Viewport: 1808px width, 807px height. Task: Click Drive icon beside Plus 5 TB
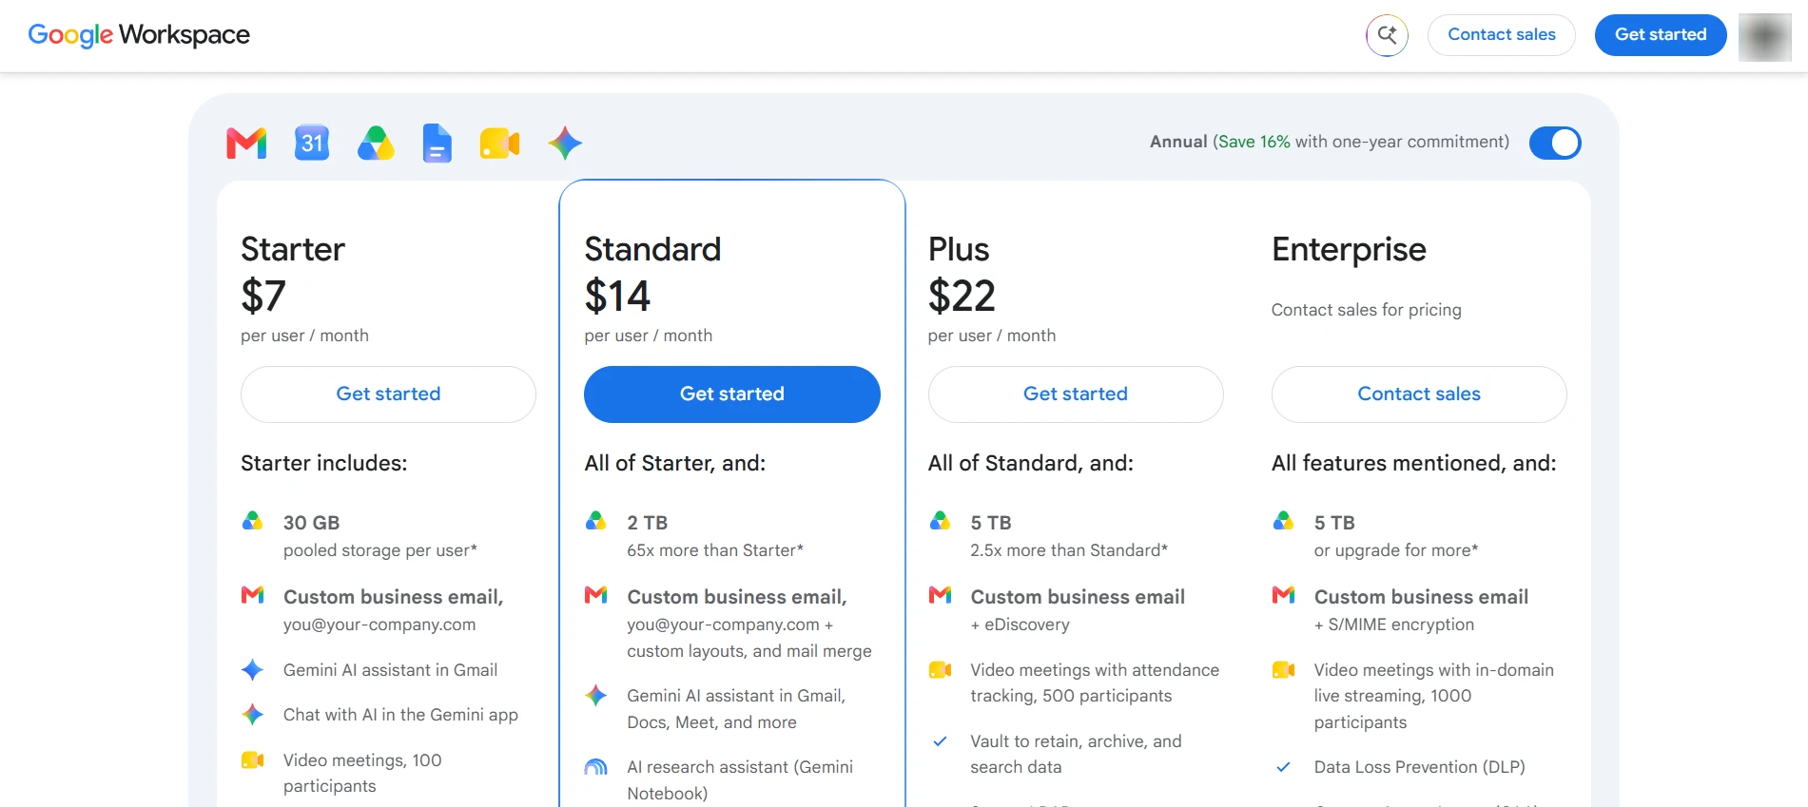(940, 521)
